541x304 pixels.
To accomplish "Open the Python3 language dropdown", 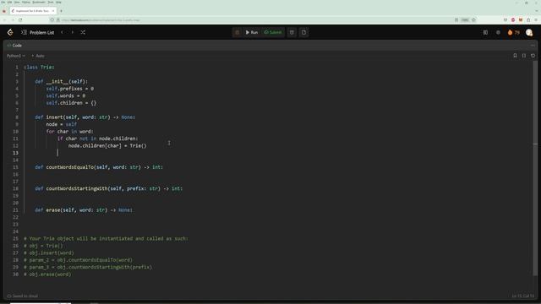I will (16, 56).
